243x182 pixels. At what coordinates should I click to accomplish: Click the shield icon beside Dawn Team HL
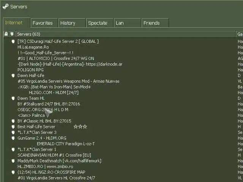(x=13, y=98)
